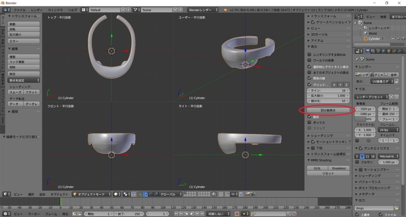Screen dimensions: 406x217
Task: Click the Shadeless button
Action: [339, 168]
